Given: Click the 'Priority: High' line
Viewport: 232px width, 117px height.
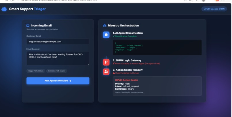Looking at the screenshot, I should coord(122,84).
